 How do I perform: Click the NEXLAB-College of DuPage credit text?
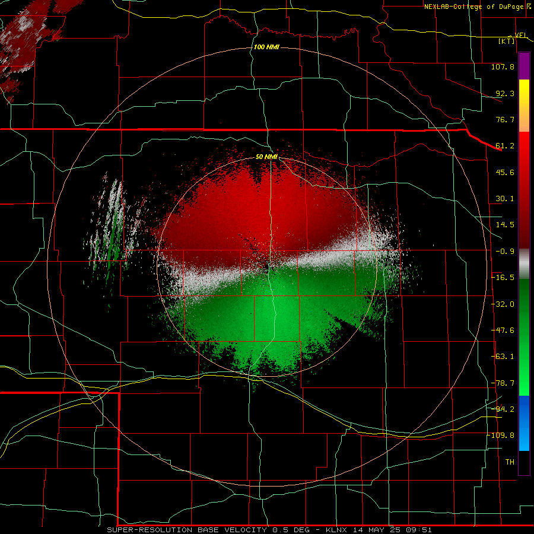click(x=473, y=7)
